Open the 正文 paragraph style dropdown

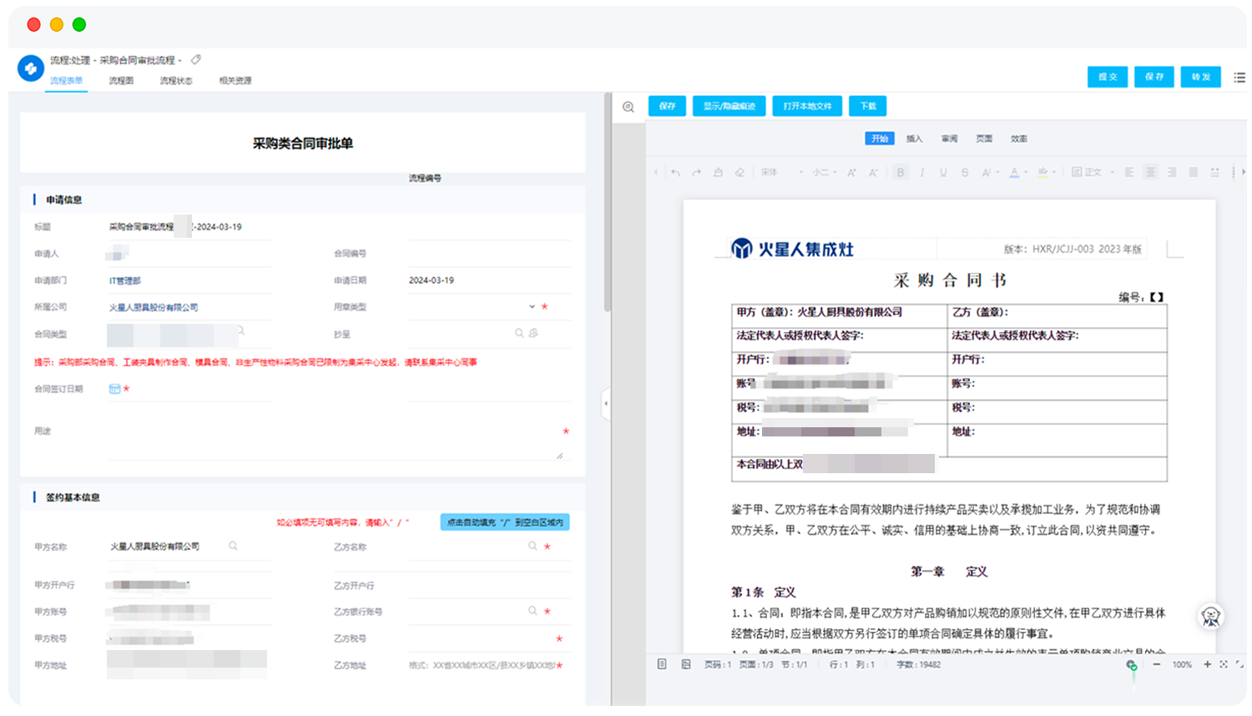point(1093,173)
